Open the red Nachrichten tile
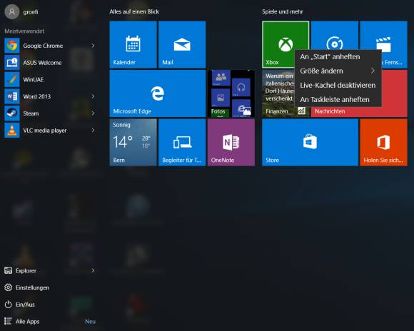414x331 pixels. tap(395, 93)
